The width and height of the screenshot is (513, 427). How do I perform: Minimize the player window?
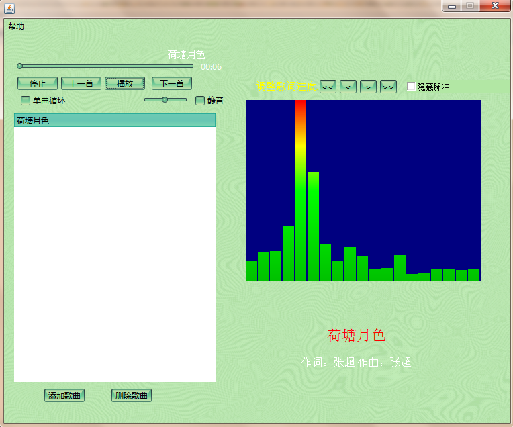452,6
